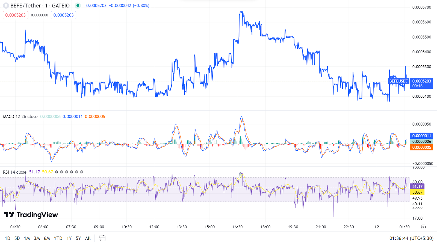
Task: Click the 0.0005700 price axis label
Action: (422, 7)
